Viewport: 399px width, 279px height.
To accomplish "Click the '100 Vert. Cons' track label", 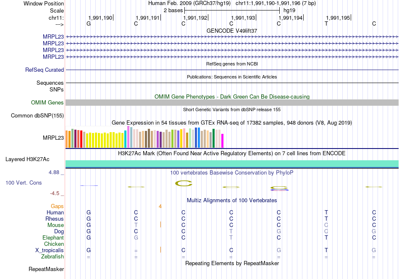I will (x=24, y=183).
